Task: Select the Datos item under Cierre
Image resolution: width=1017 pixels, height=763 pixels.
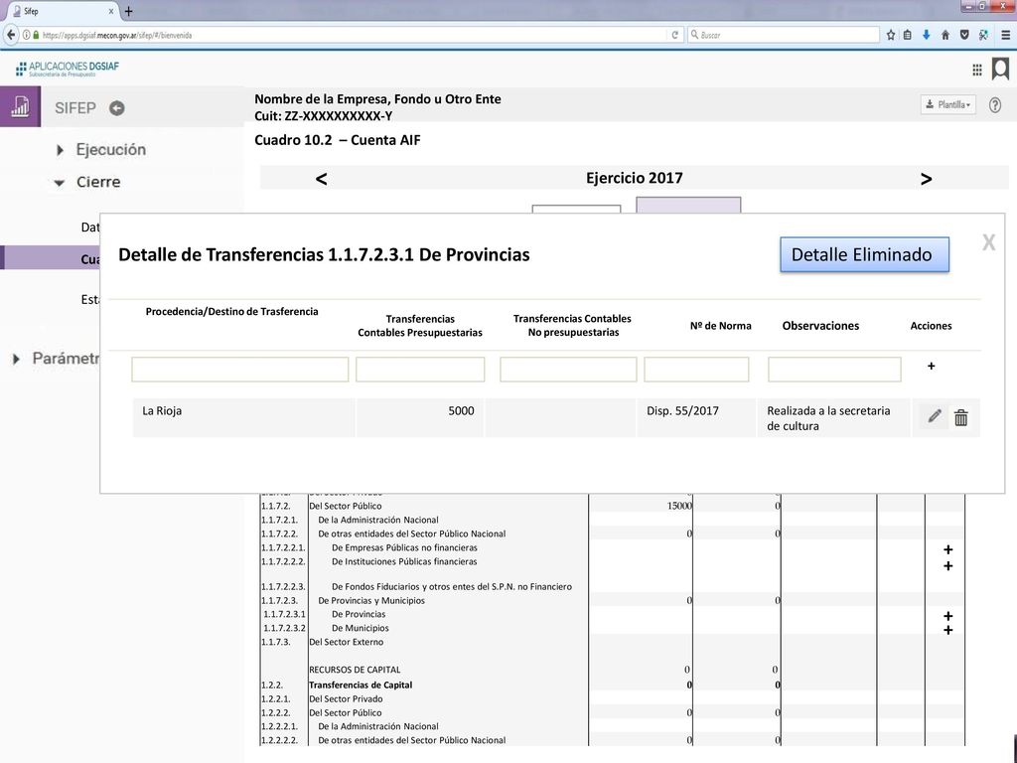Action: point(90,228)
